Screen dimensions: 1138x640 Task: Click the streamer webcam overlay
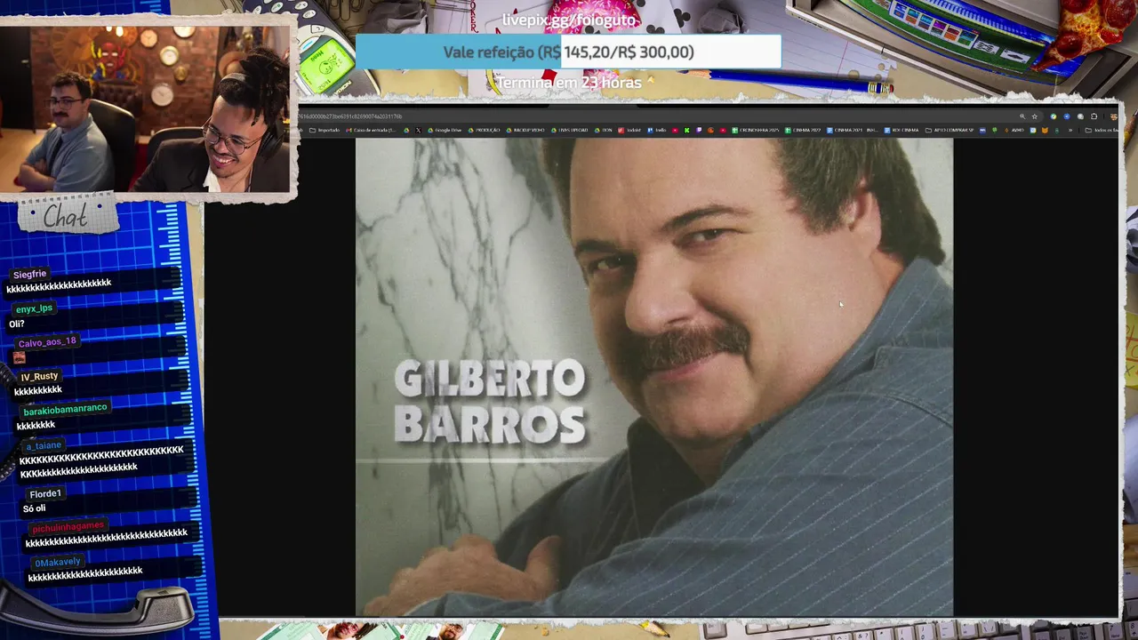click(148, 107)
